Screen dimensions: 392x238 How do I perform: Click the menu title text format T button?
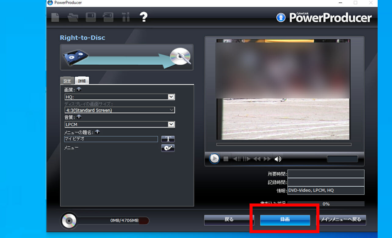coord(168,139)
